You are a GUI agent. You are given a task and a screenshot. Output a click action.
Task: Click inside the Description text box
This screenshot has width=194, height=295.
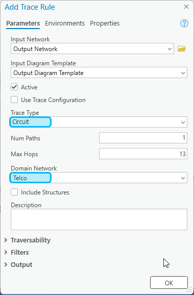pos(99,219)
